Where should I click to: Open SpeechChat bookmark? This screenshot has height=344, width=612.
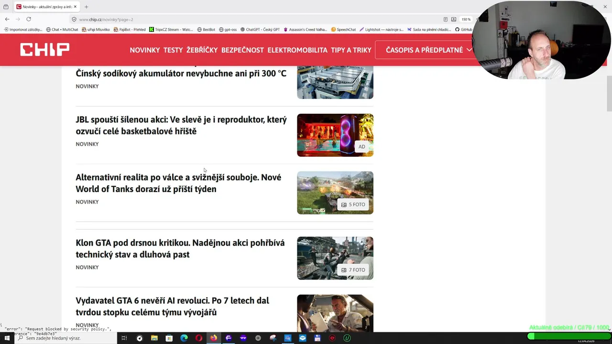[343, 30]
